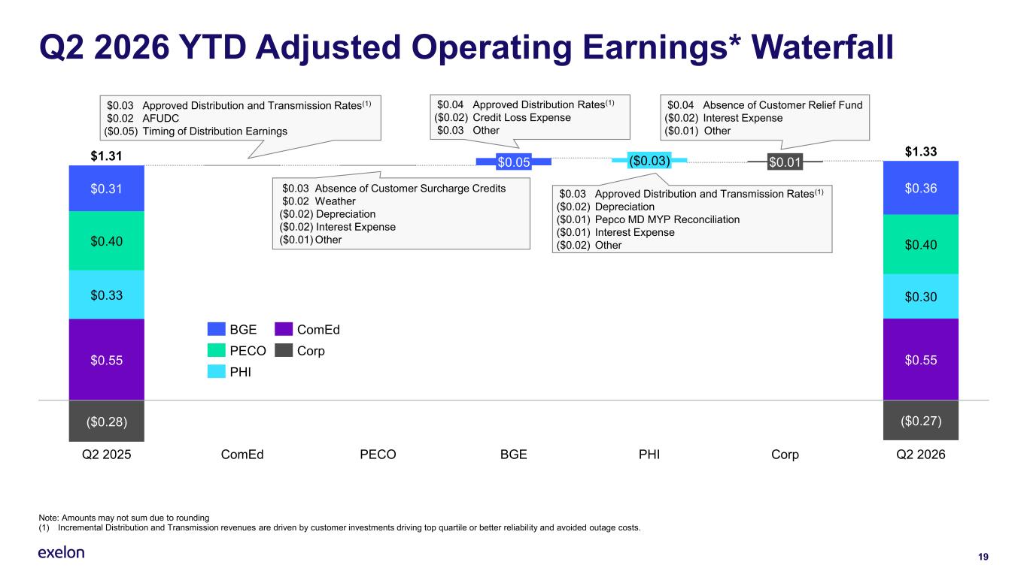The image size is (1027, 577).
Task: Click the Corp label in the legend
Action: [x=311, y=350]
